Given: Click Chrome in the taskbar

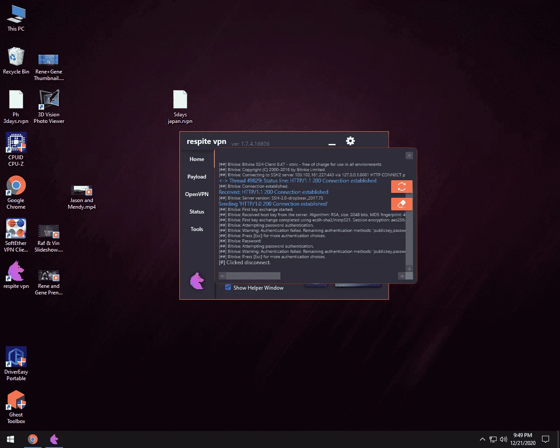Looking at the screenshot, I should coord(33,439).
